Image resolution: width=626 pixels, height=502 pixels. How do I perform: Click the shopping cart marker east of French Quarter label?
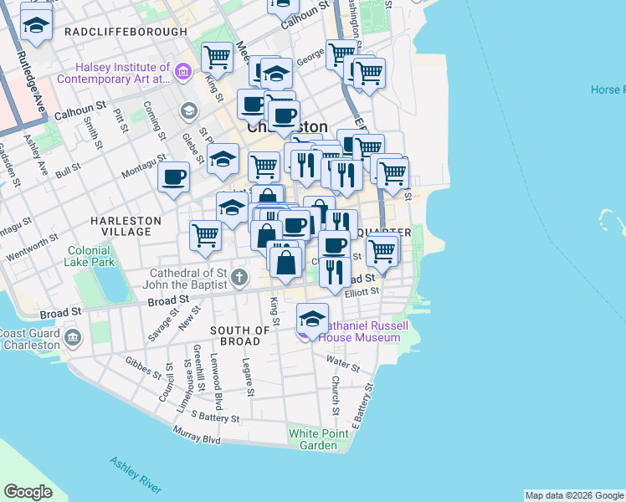tap(382, 251)
